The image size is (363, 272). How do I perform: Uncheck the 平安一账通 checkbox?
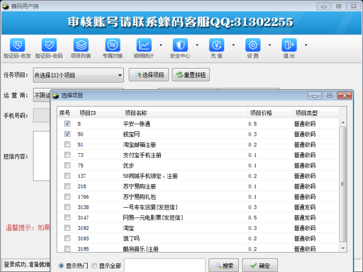67,124
